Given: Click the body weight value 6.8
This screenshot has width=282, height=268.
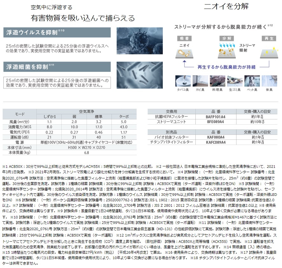Looking at the screenshot, I should coord(87,153).
